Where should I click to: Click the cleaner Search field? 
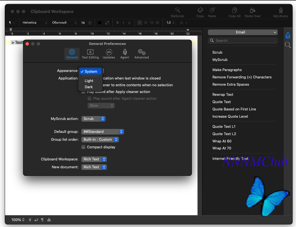click(x=243, y=40)
